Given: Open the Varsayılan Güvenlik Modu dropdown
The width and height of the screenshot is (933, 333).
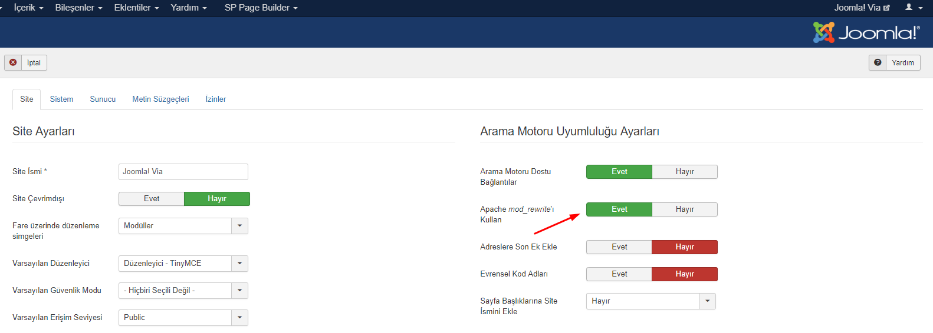Looking at the screenshot, I should (x=239, y=291).
